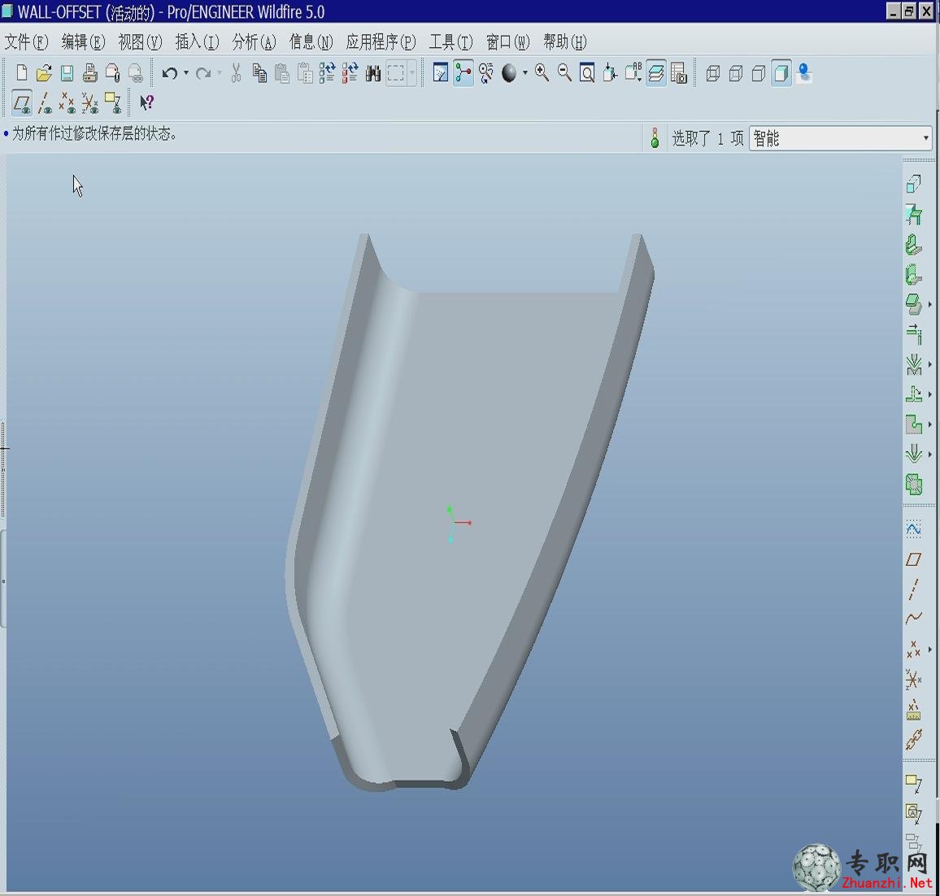940x896 pixels.
Task: Open an existing file via folder icon
Action: [44, 73]
